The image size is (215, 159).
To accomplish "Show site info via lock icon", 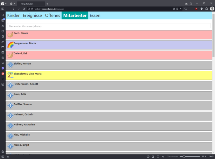I will click(32, 9).
